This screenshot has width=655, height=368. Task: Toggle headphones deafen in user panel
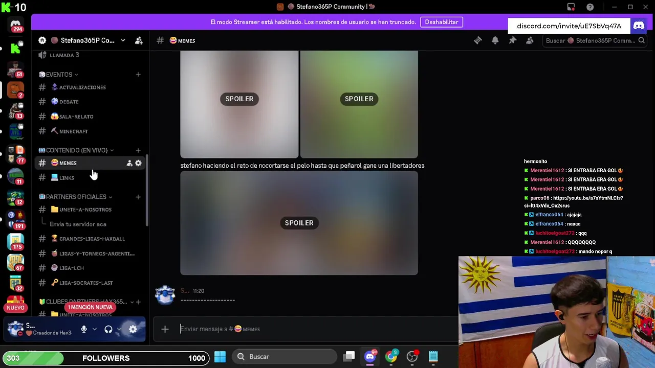(108, 330)
